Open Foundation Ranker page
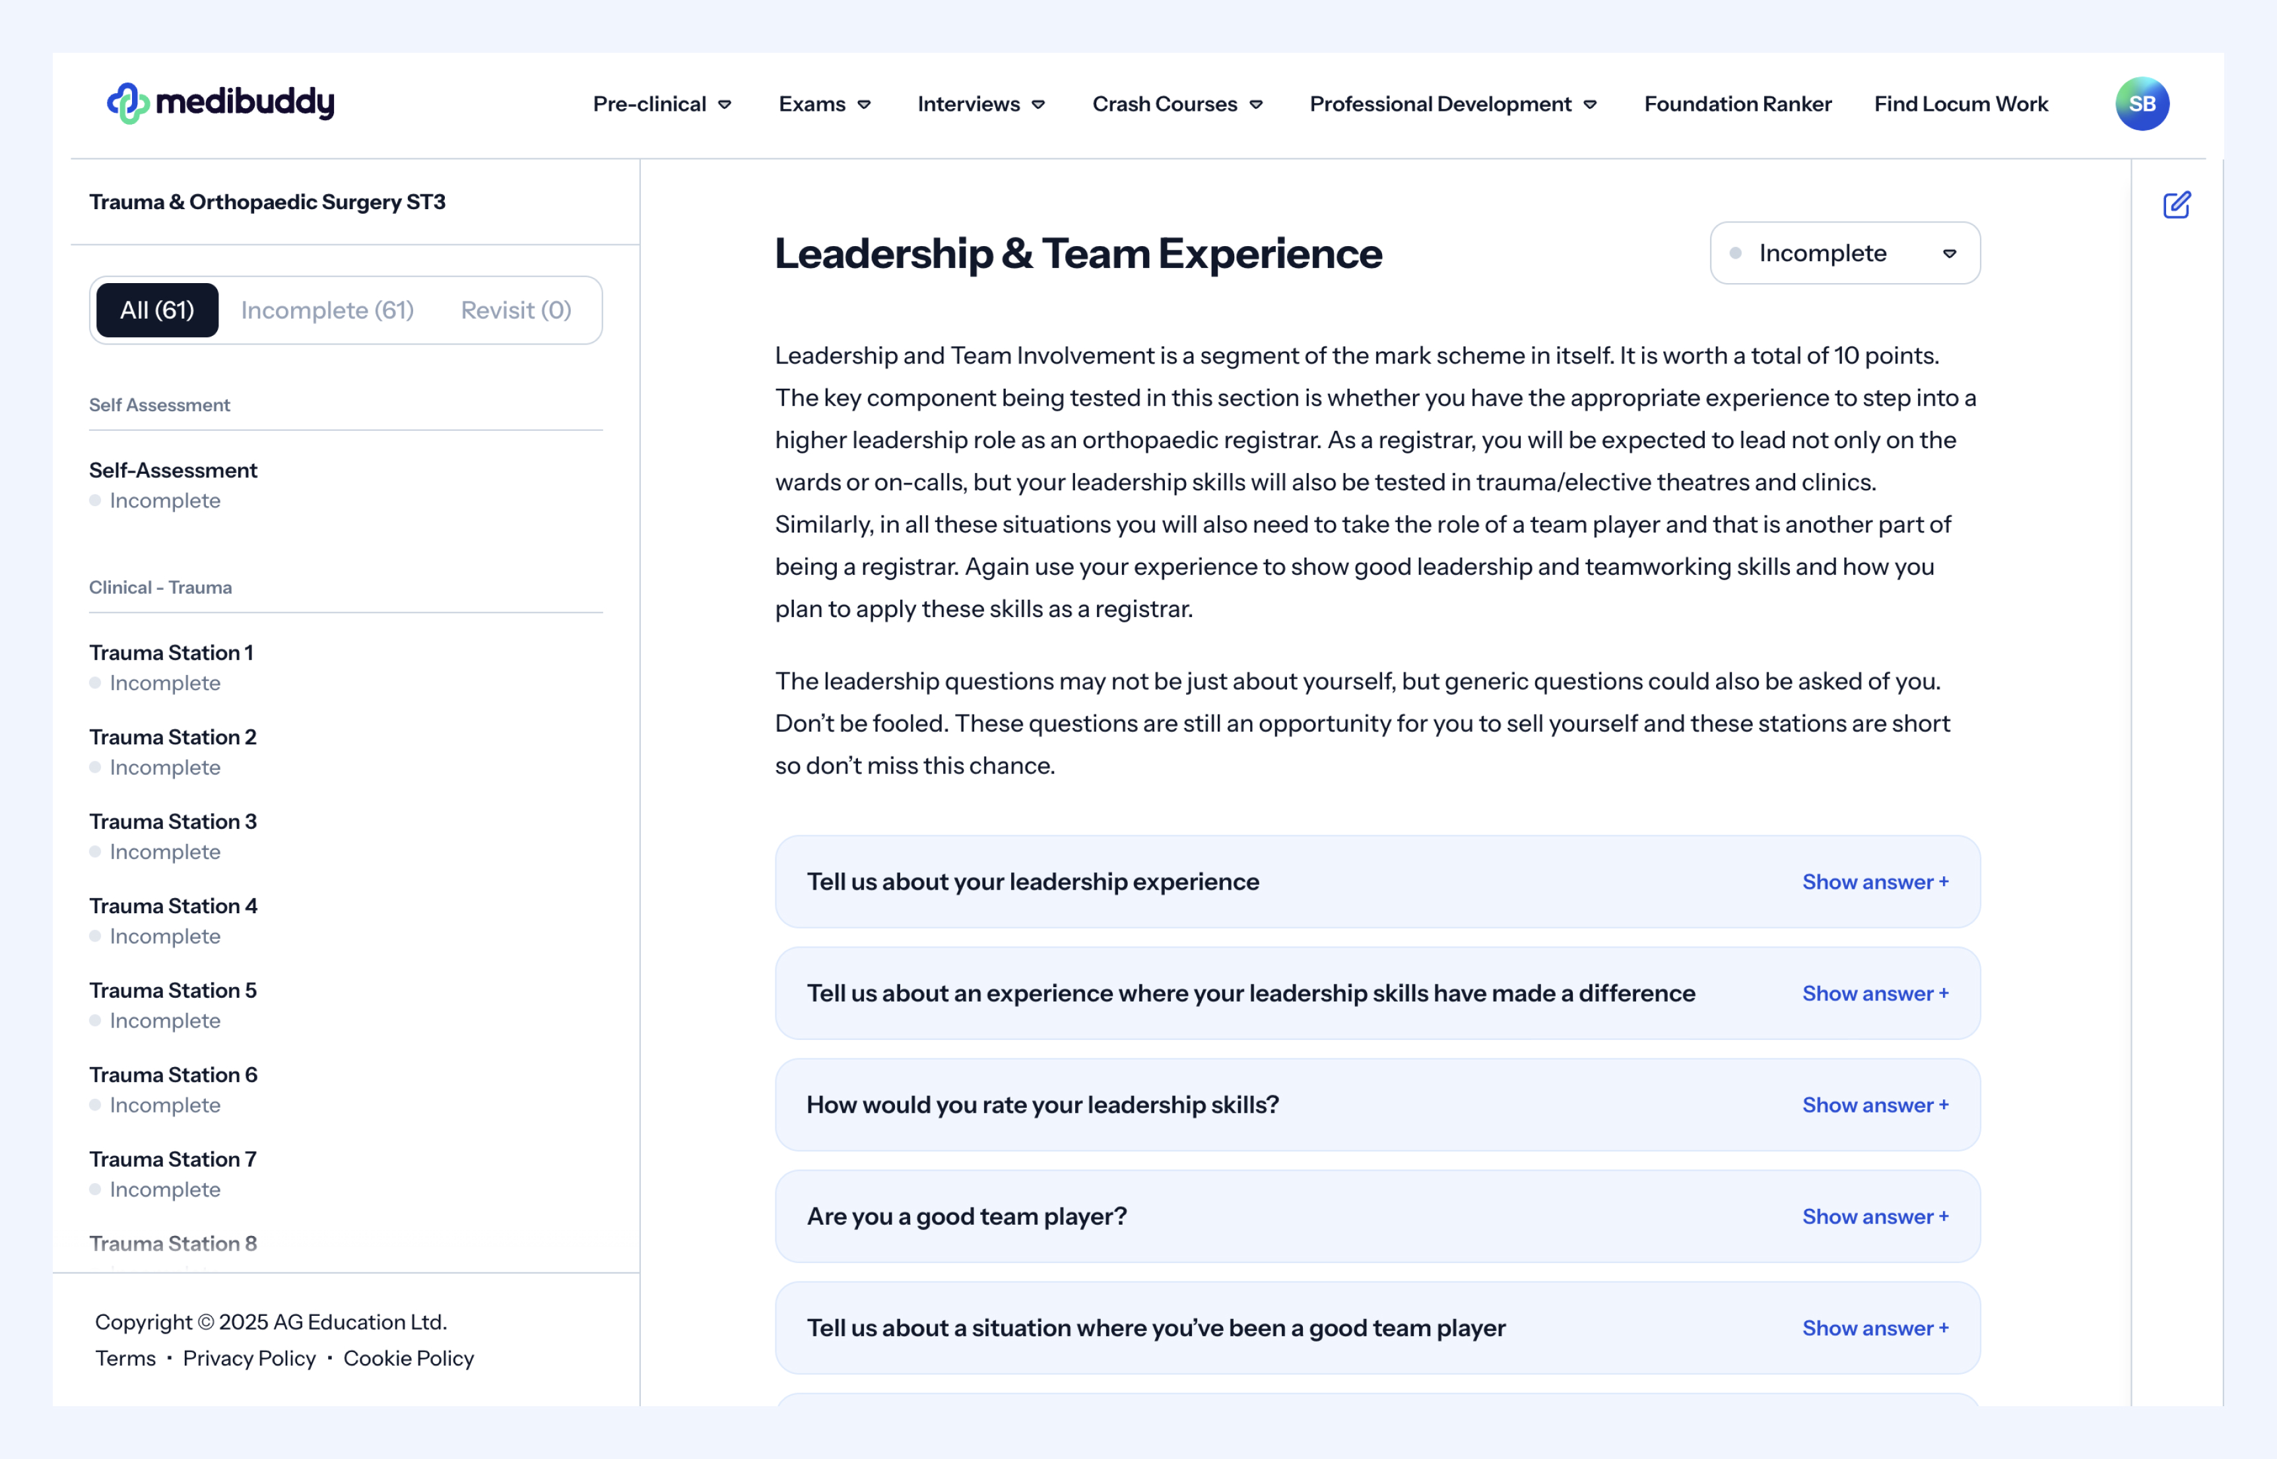2277x1459 pixels. (x=1737, y=104)
